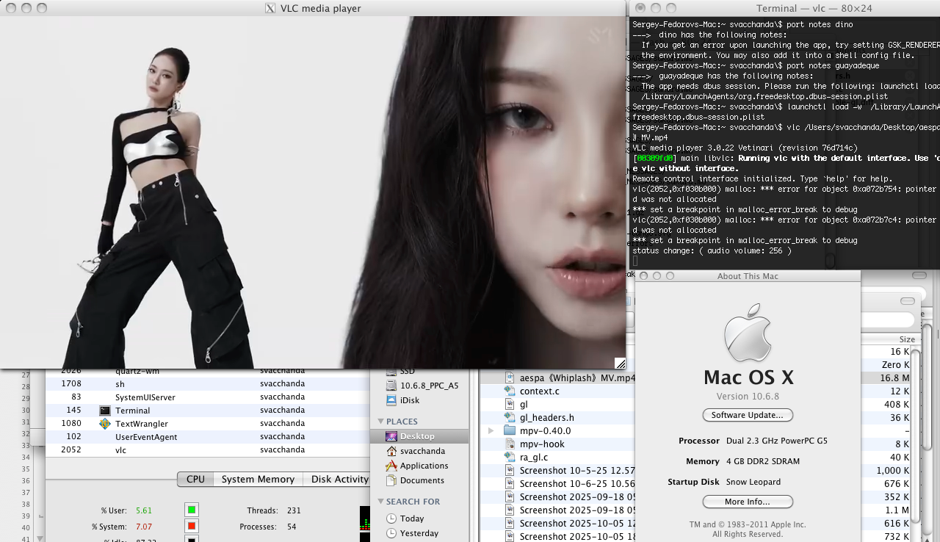This screenshot has height=542, width=940.
Task: Click the 4 GB DDR2 SDRAM memory text
Action: click(x=764, y=461)
